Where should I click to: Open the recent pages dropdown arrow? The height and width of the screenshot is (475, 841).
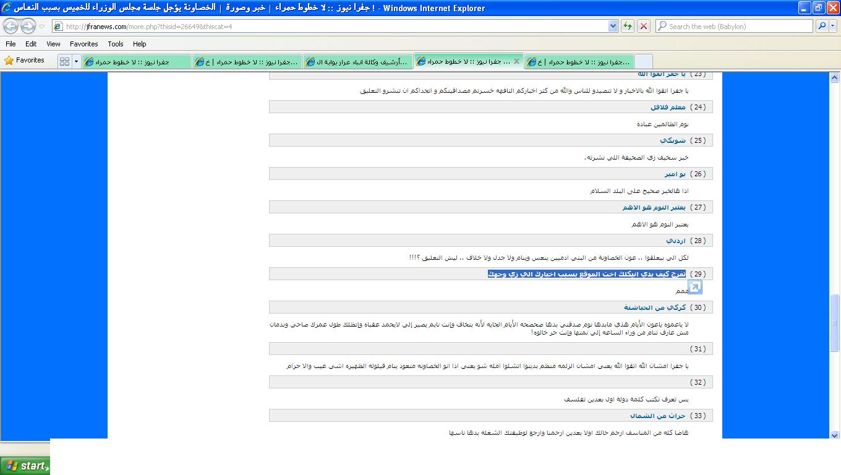tap(42, 27)
